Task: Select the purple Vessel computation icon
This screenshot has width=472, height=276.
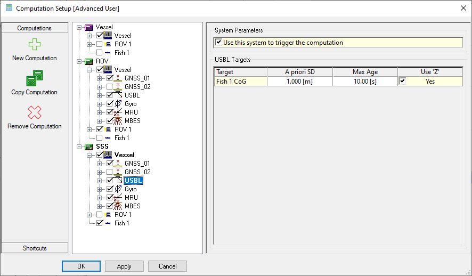Action: point(89,27)
